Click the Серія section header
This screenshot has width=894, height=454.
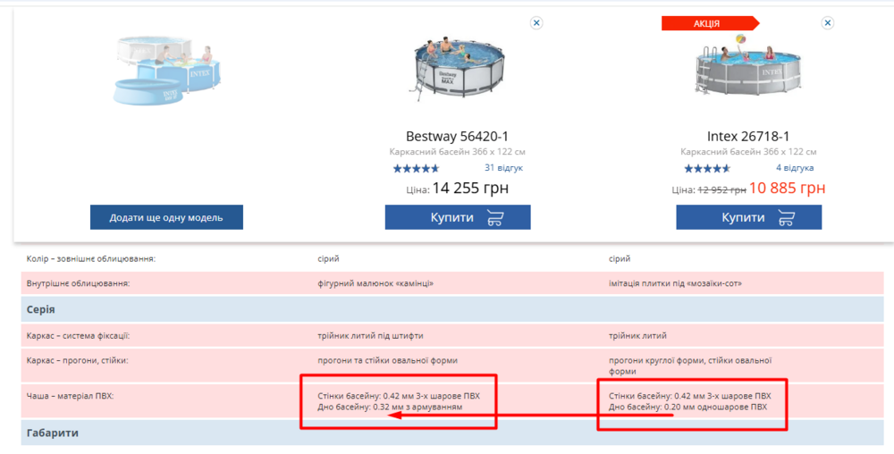[452, 310]
